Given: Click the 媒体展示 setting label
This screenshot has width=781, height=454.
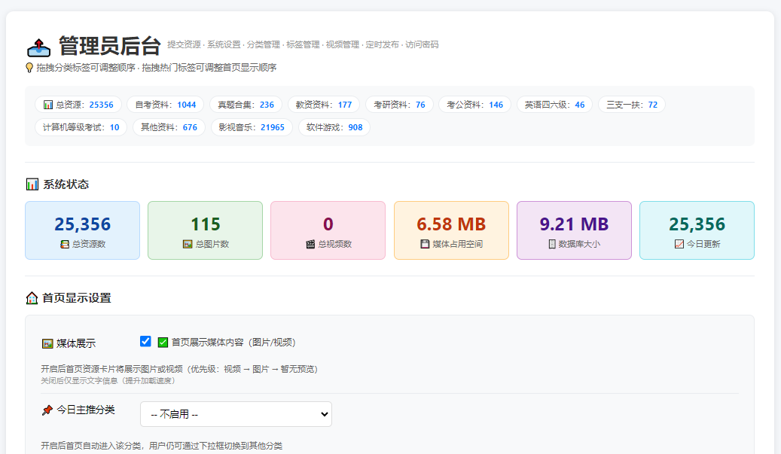Looking at the screenshot, I should (x=76, y=343).
